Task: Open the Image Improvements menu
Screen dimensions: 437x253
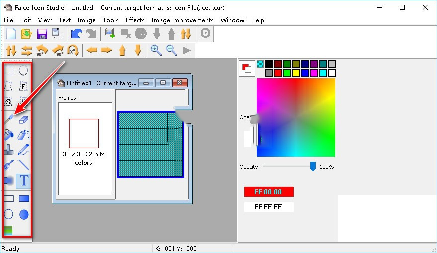Action: [x=182, y=20]
